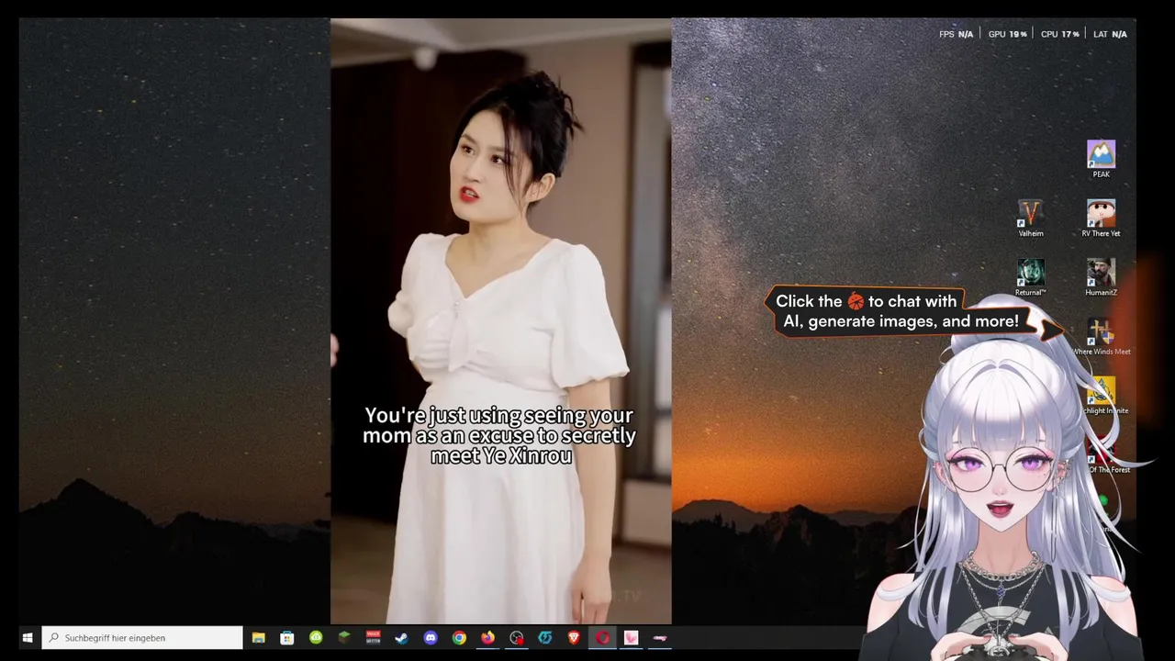Click the GPU 19% overlay readout
Image resolution: width=1175 pixels, height=661 pixels.
[x=1007, y=34]
